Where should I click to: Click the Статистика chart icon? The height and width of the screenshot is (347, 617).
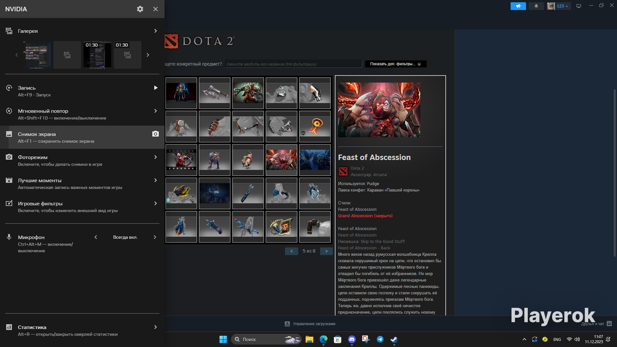point(9,327)
